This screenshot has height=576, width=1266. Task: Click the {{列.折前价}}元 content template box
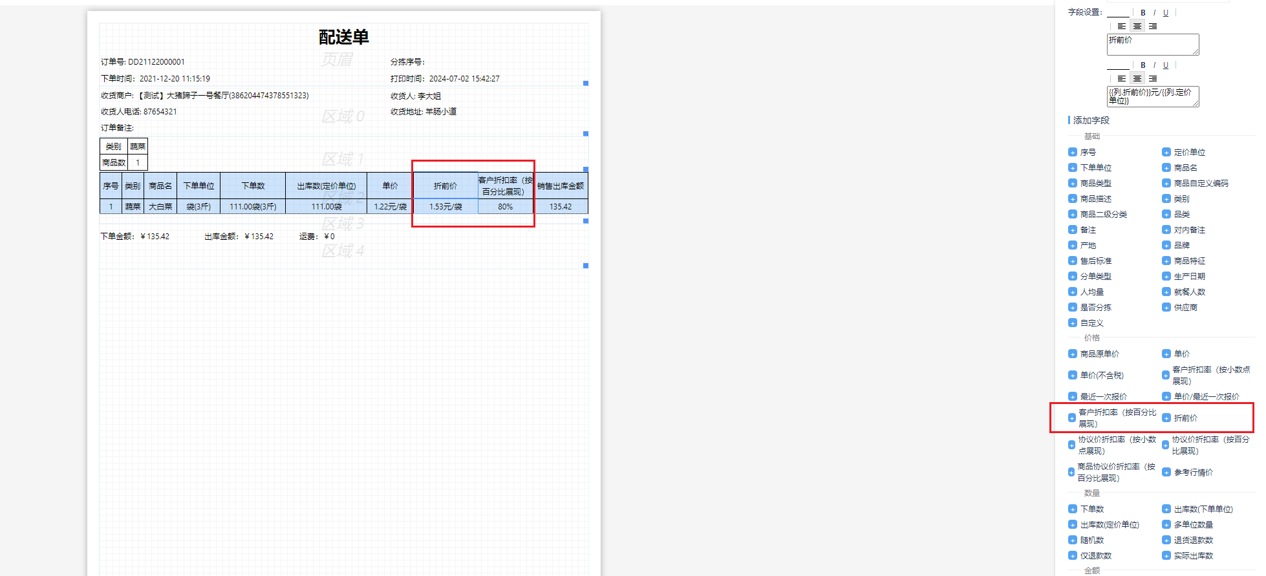pos(1153,96)
